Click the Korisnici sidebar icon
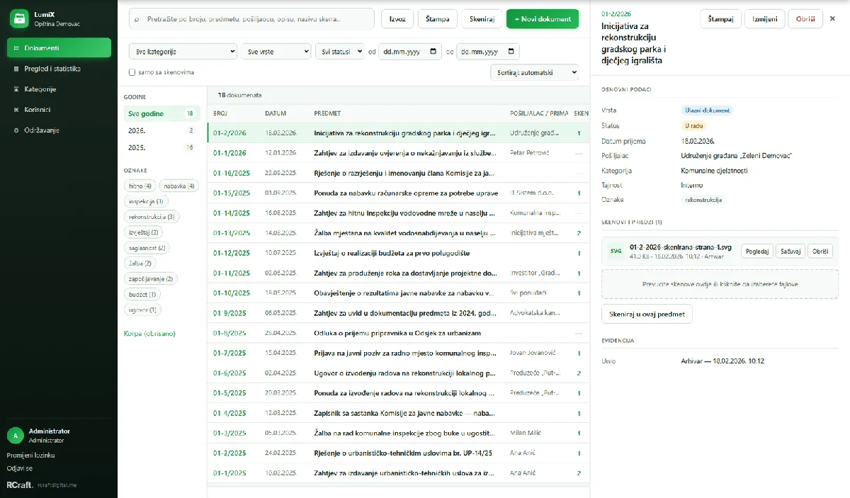850x498 pixels. click(x=17, y=110)
